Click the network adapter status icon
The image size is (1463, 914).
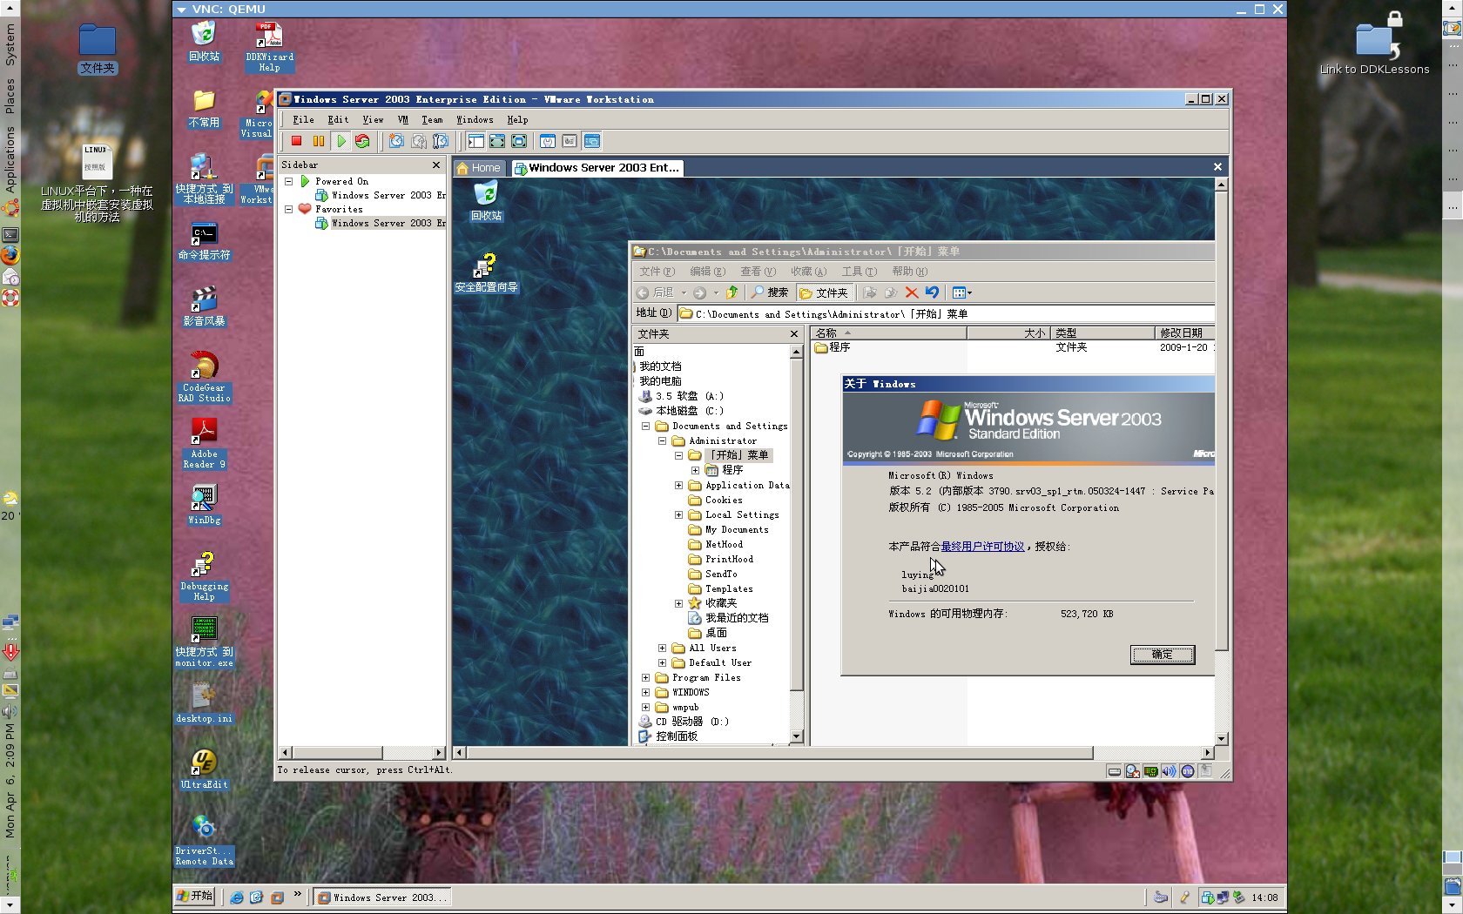(x=1150, y=771)
